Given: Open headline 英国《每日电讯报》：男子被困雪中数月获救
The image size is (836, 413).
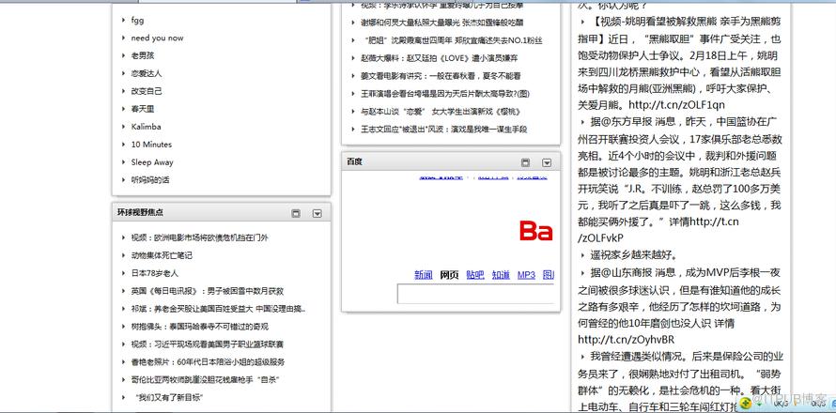Looking at the screenshot, I should tap(208, 291).
